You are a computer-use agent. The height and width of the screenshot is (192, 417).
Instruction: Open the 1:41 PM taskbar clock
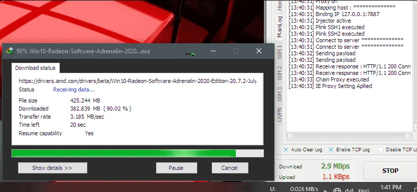pyautogui.click(x=391, y=187)
